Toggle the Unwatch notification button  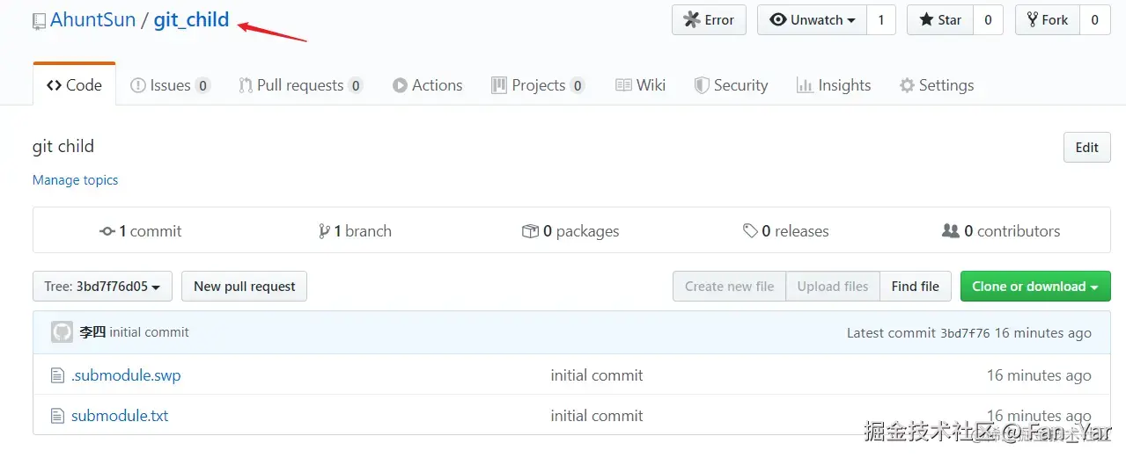coord(812,20)
